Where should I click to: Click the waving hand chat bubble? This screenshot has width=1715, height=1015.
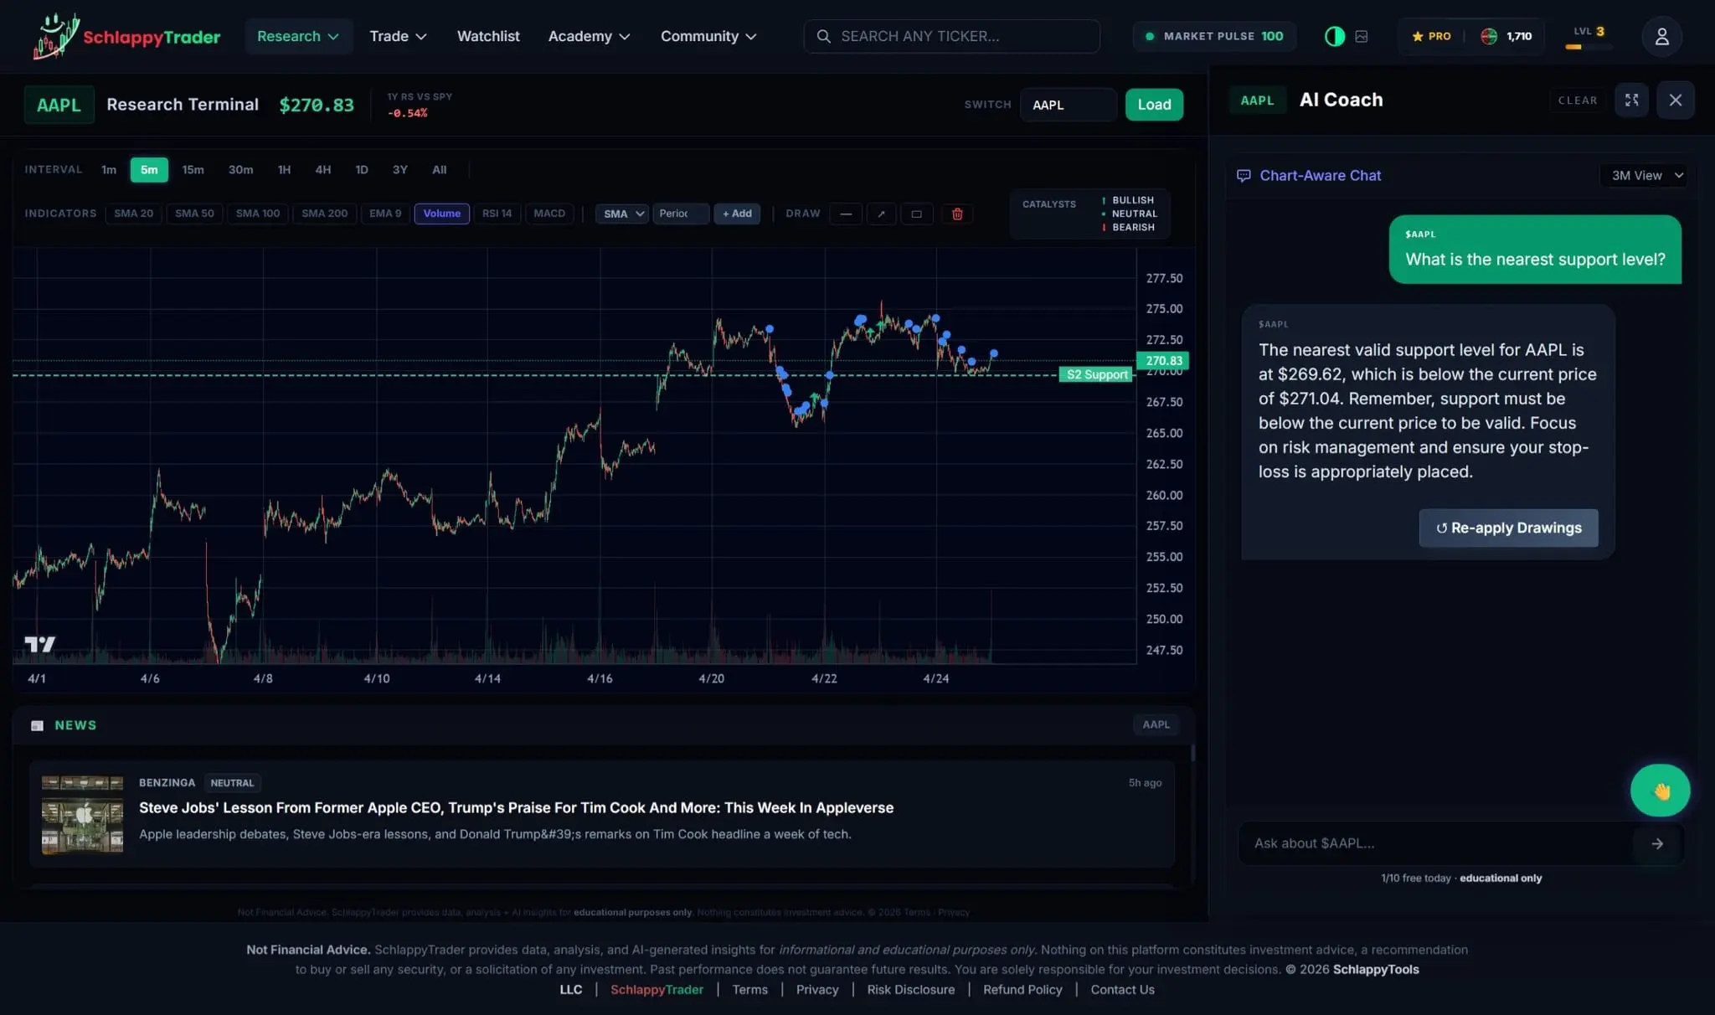coord(1660,790)
